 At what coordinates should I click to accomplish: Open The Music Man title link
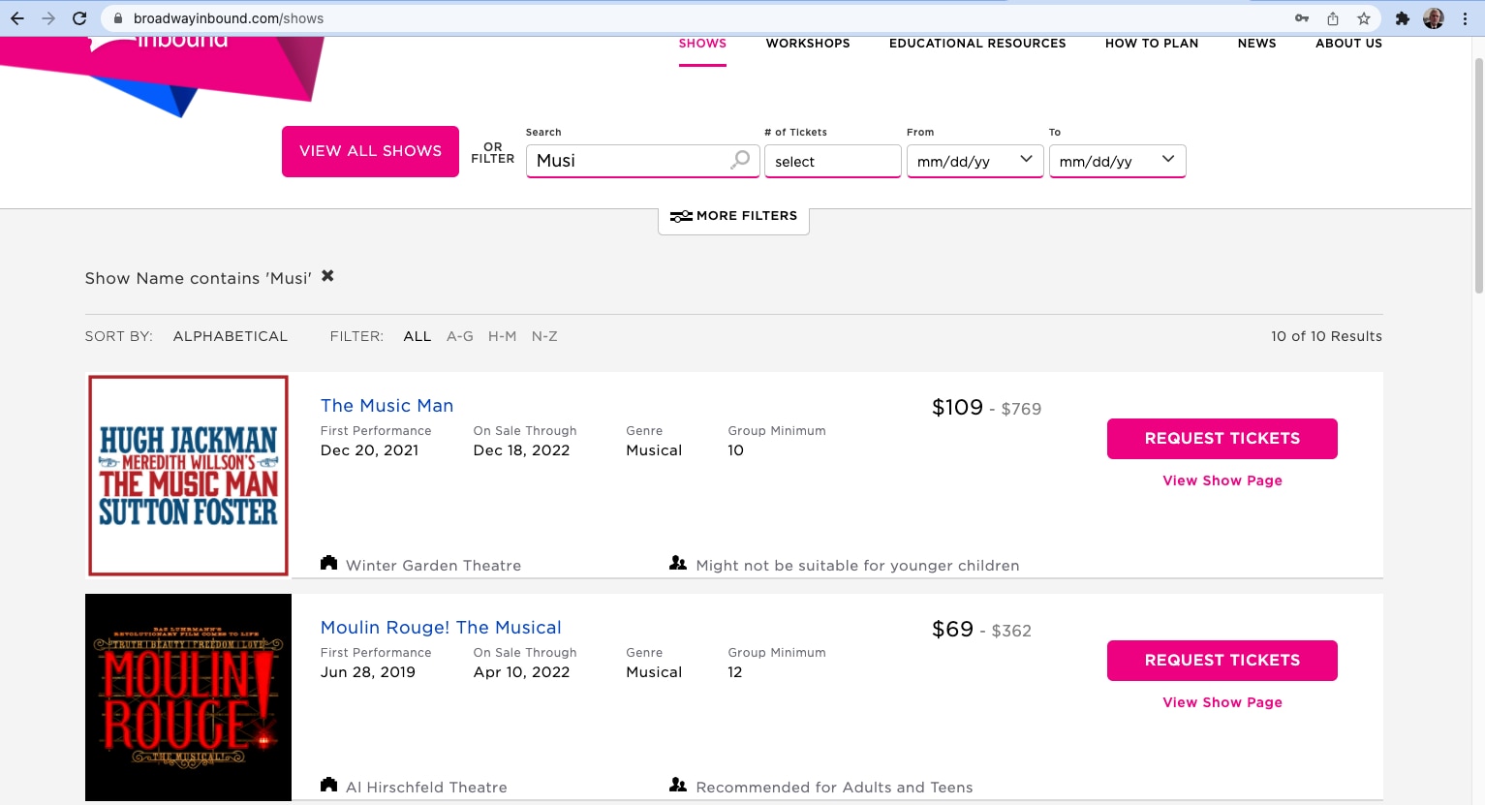click(387, 406)
